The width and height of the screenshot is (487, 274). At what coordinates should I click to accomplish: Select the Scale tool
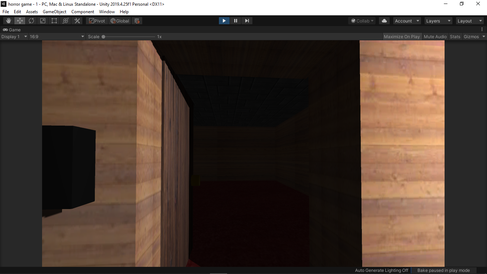click(x=43, y=21)
